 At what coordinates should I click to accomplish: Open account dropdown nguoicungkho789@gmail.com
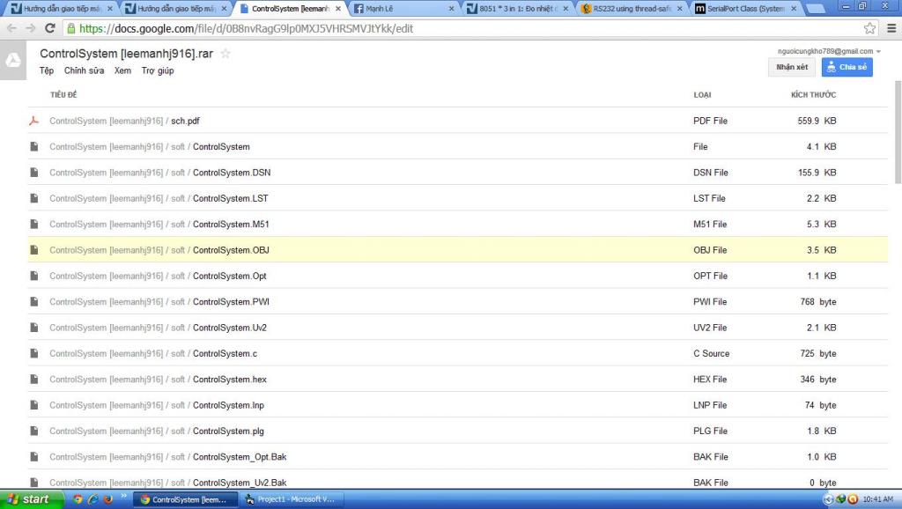tap(829, 51)
